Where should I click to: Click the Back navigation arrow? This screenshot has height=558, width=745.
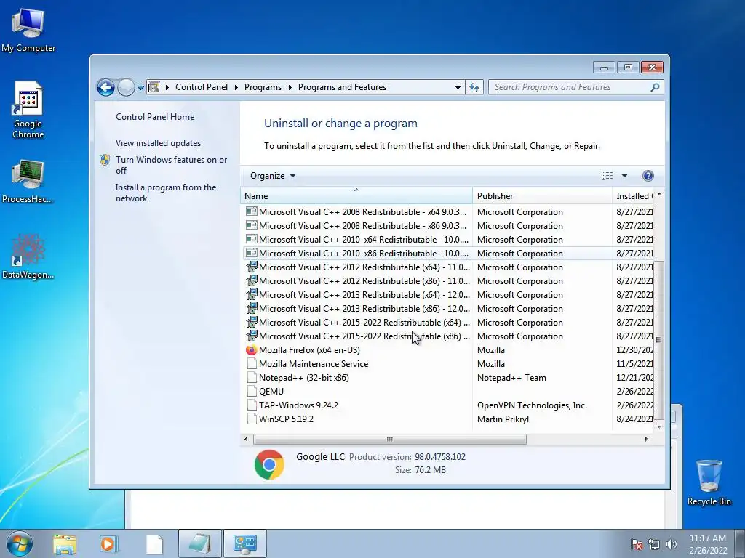105,87
